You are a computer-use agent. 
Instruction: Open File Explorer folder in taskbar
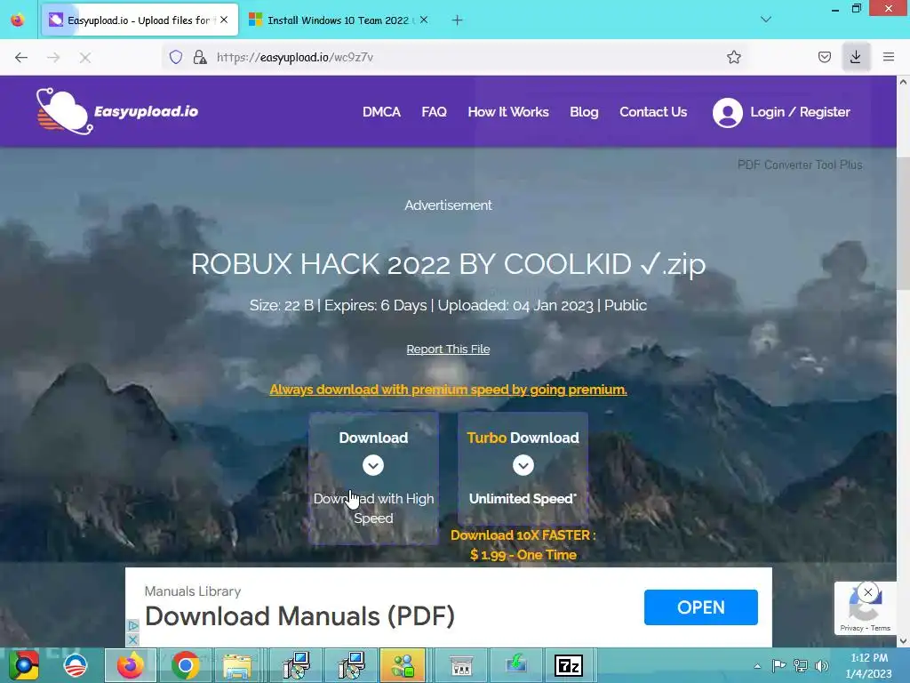[237, 666]
